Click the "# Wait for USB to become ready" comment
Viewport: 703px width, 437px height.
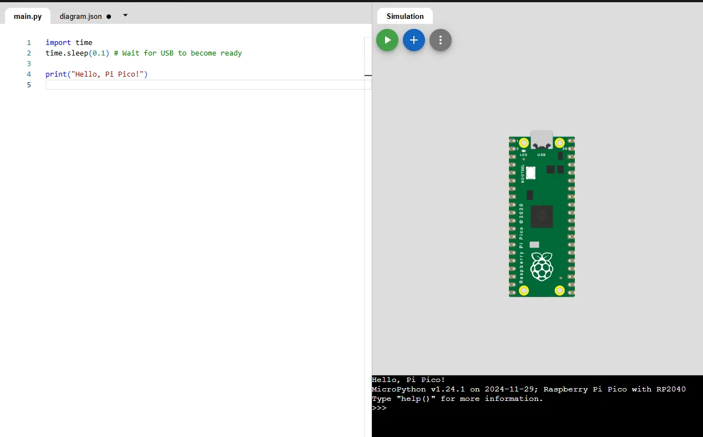pyautogui.click(x=178, y=53)
